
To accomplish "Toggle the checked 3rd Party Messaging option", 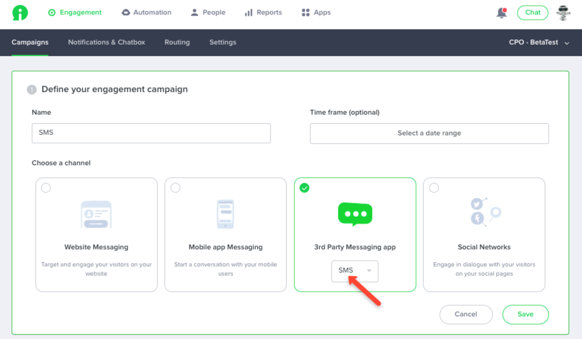I will coord(304,188).
